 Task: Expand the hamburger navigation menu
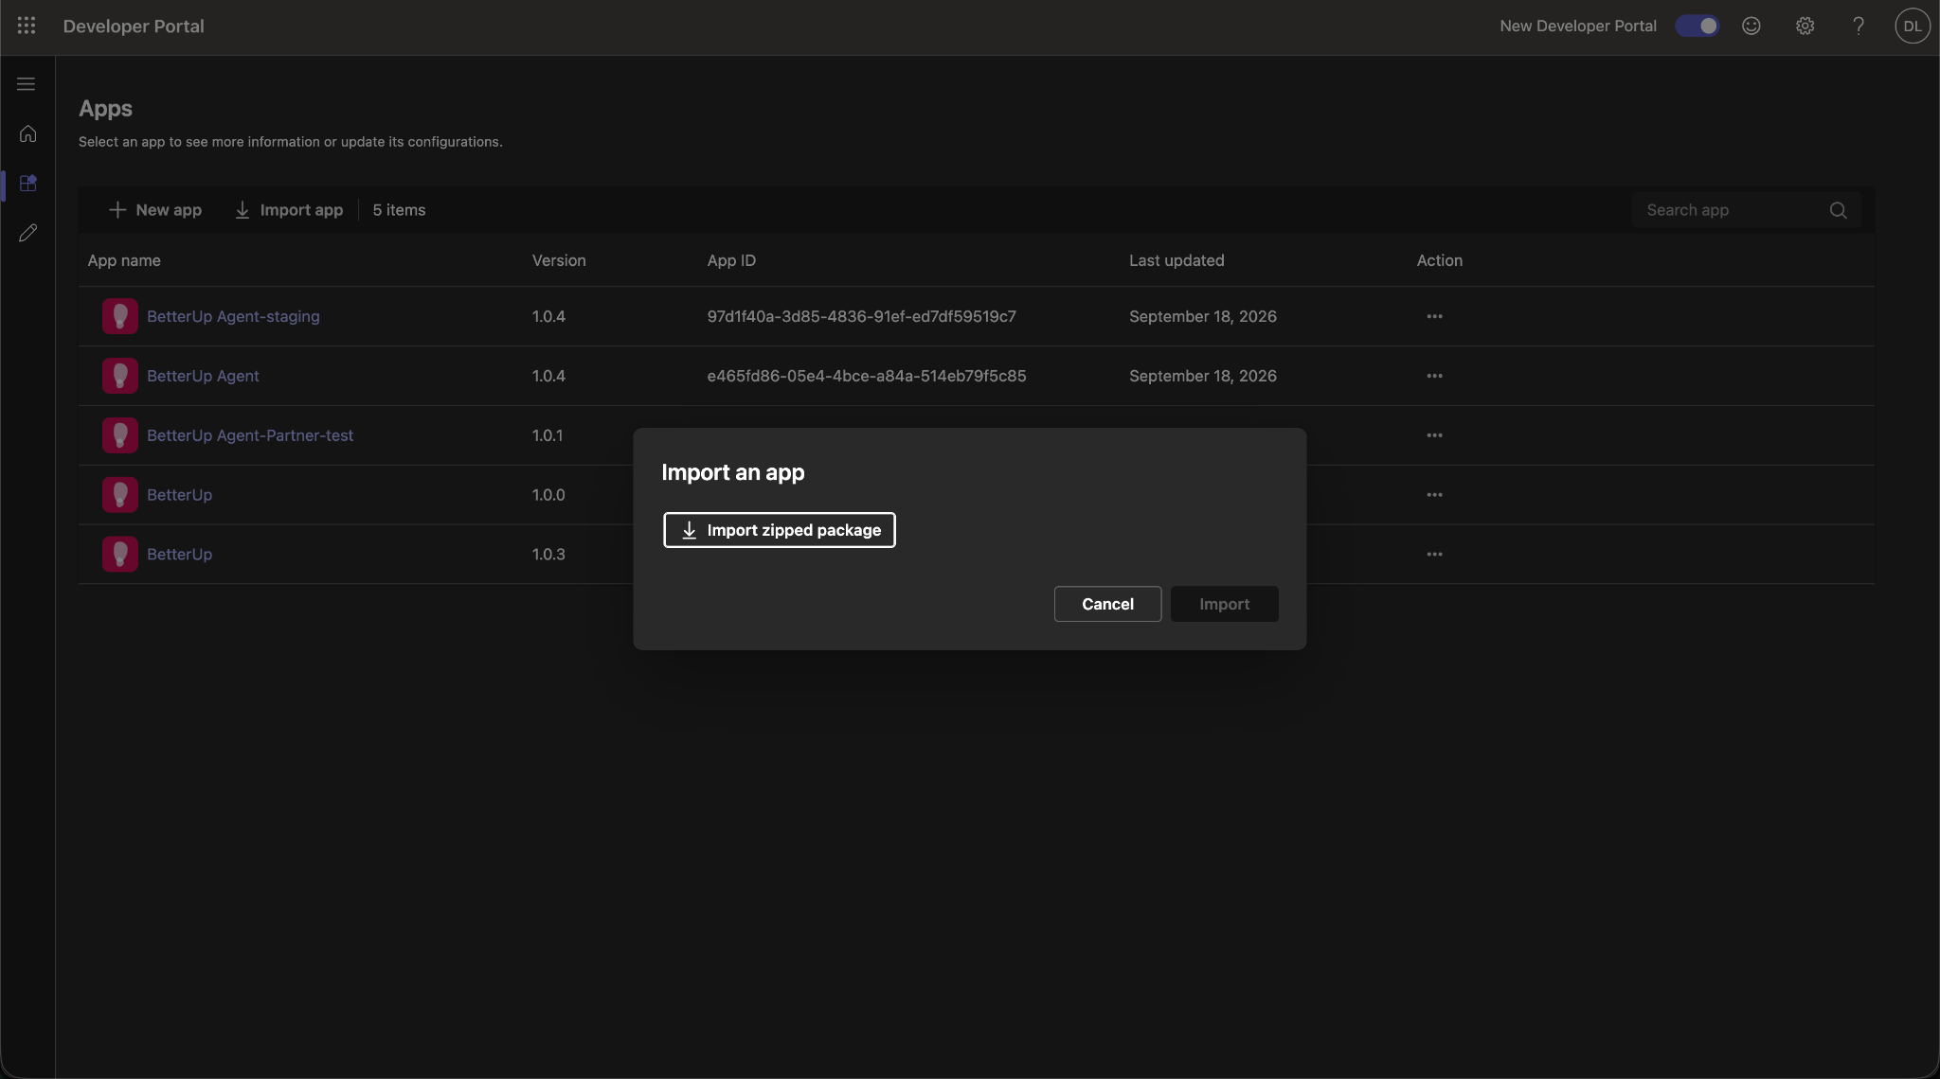tap(27, 84)
